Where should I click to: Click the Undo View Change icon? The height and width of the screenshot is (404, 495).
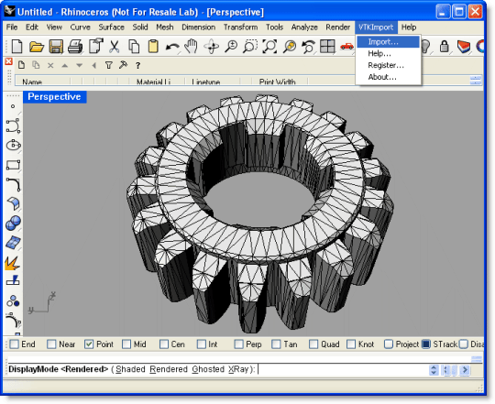click(x=308, y=47)
